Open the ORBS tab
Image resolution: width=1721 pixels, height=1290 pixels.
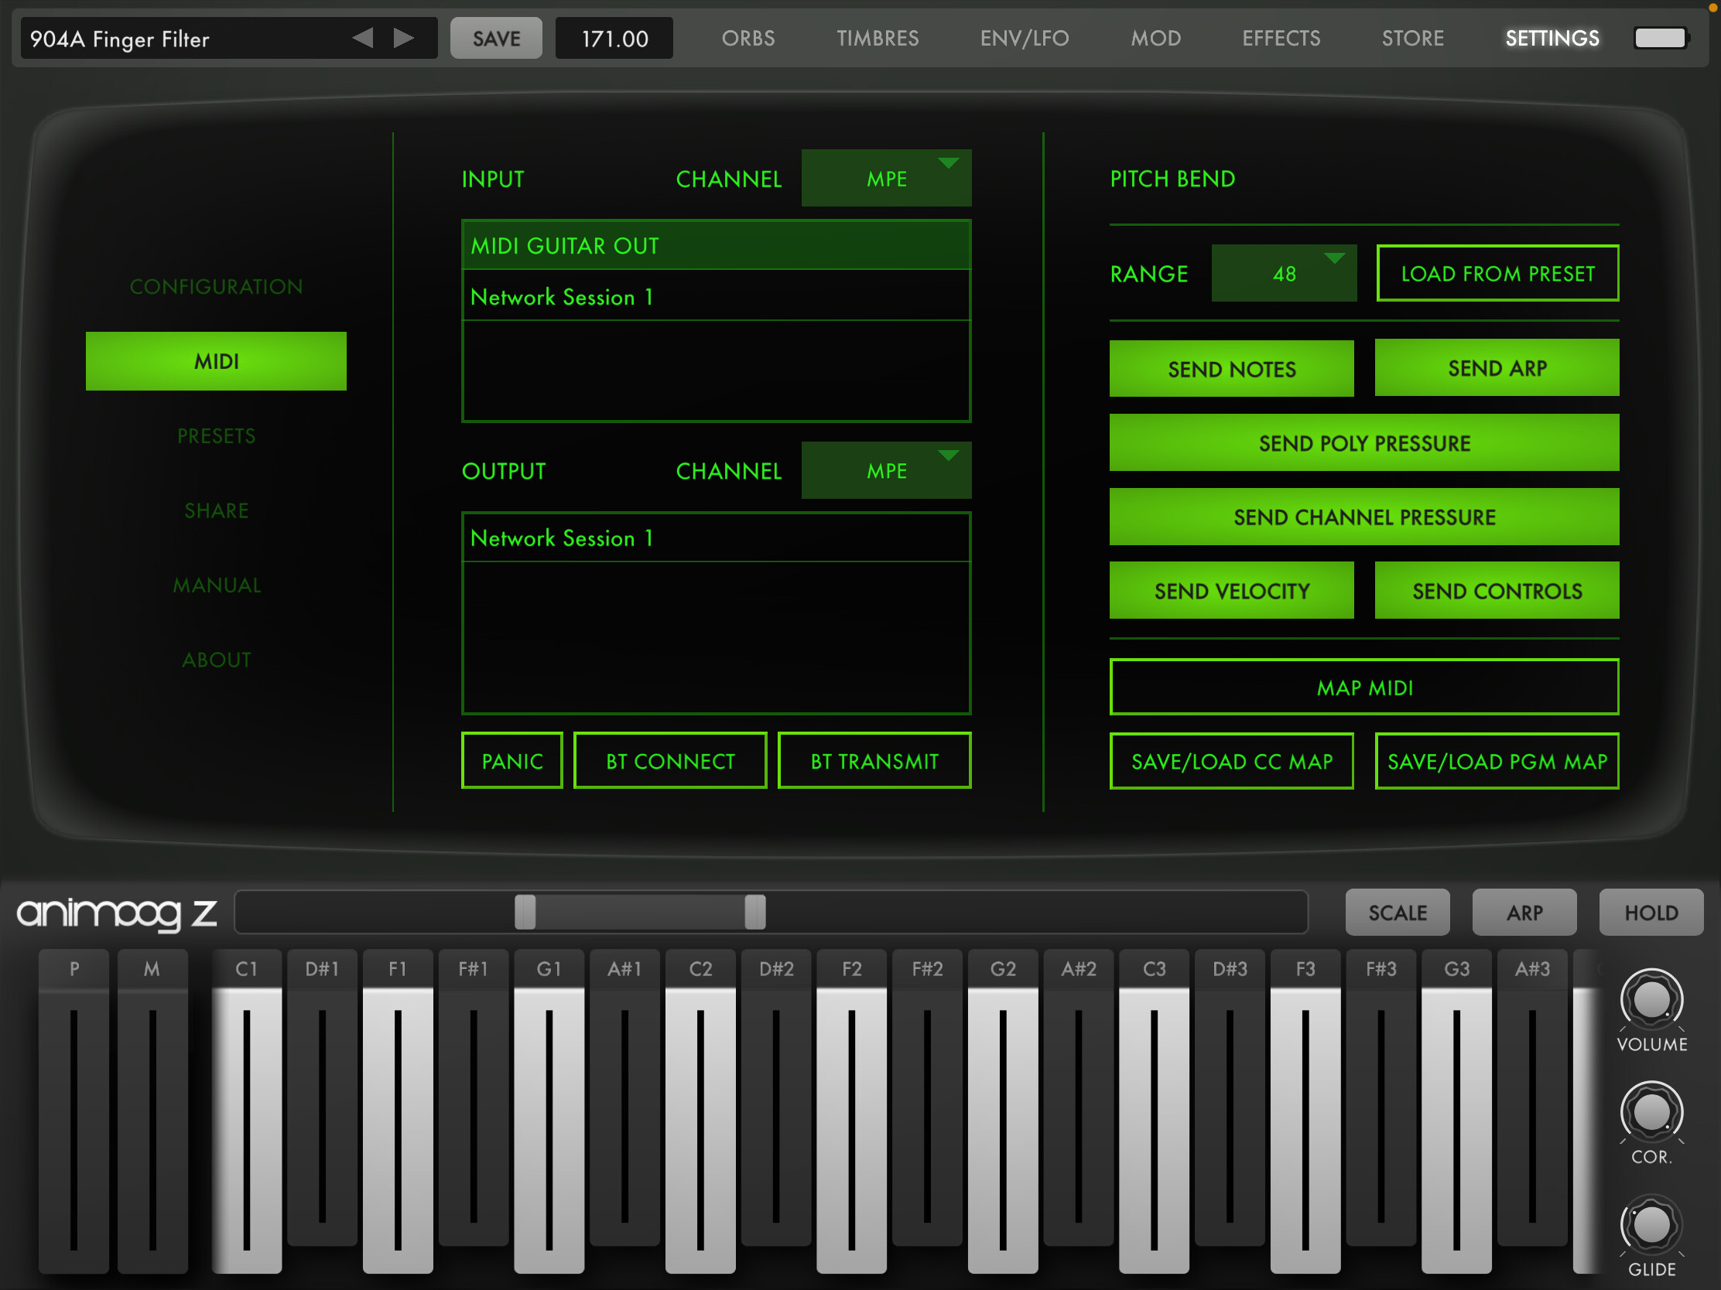[748, 38]
